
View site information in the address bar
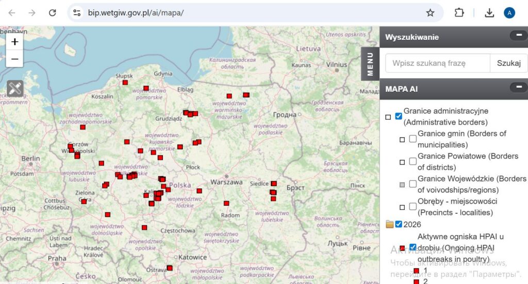click(77, 13)
